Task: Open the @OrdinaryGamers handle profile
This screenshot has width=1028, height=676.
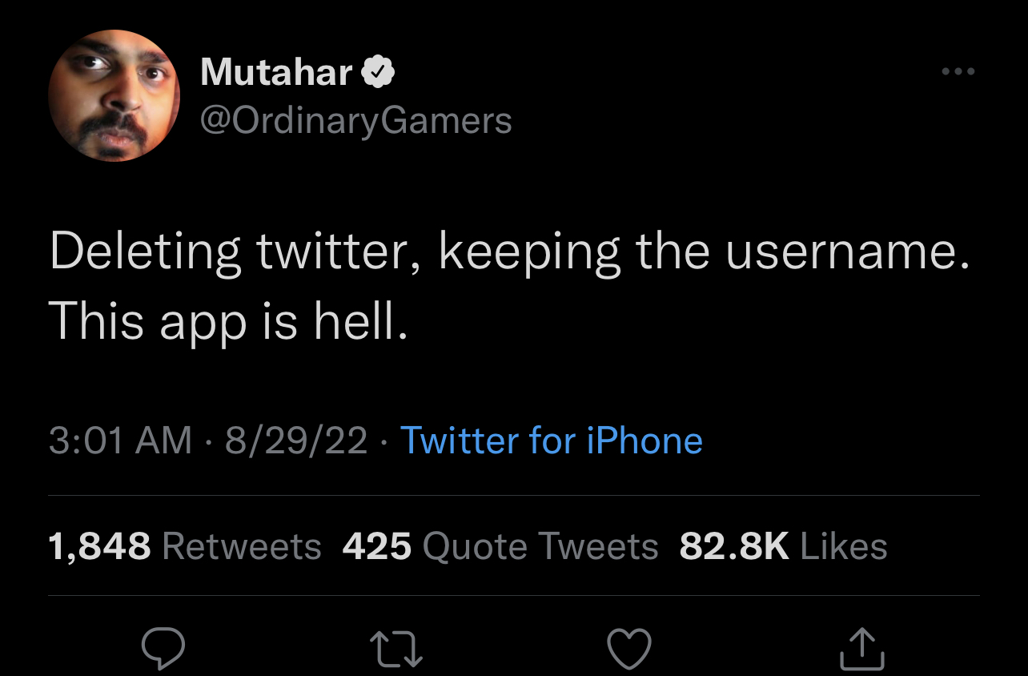Action: 355,121
